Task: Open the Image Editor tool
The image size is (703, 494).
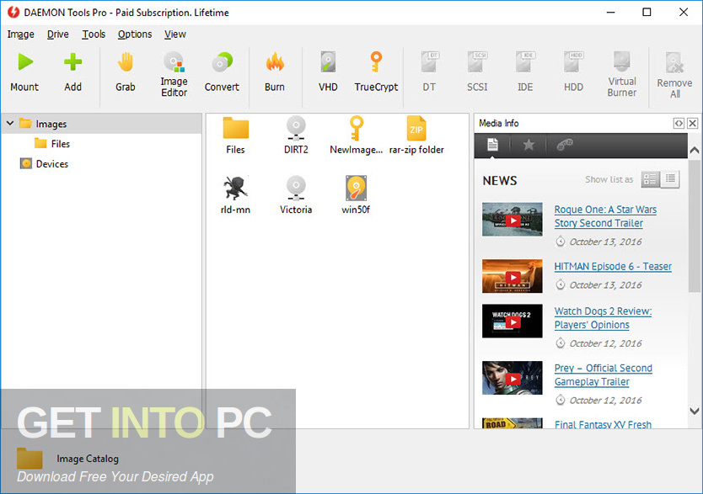Action: click(174, 74)
